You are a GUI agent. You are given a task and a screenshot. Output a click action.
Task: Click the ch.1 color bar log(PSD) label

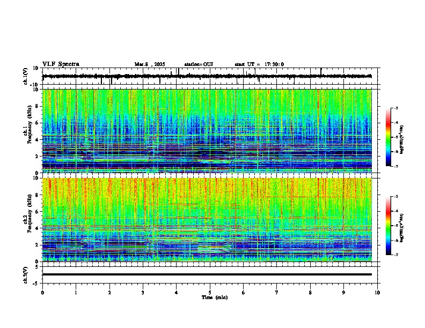pyautogui.click(x=402, y=140)
